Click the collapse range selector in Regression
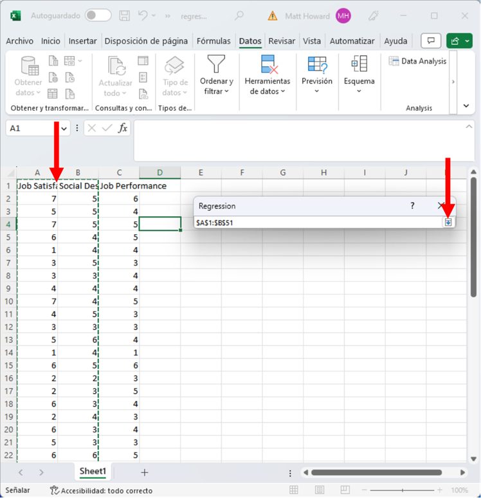Screen dimensions: 481x498 [x=448, y=222]
